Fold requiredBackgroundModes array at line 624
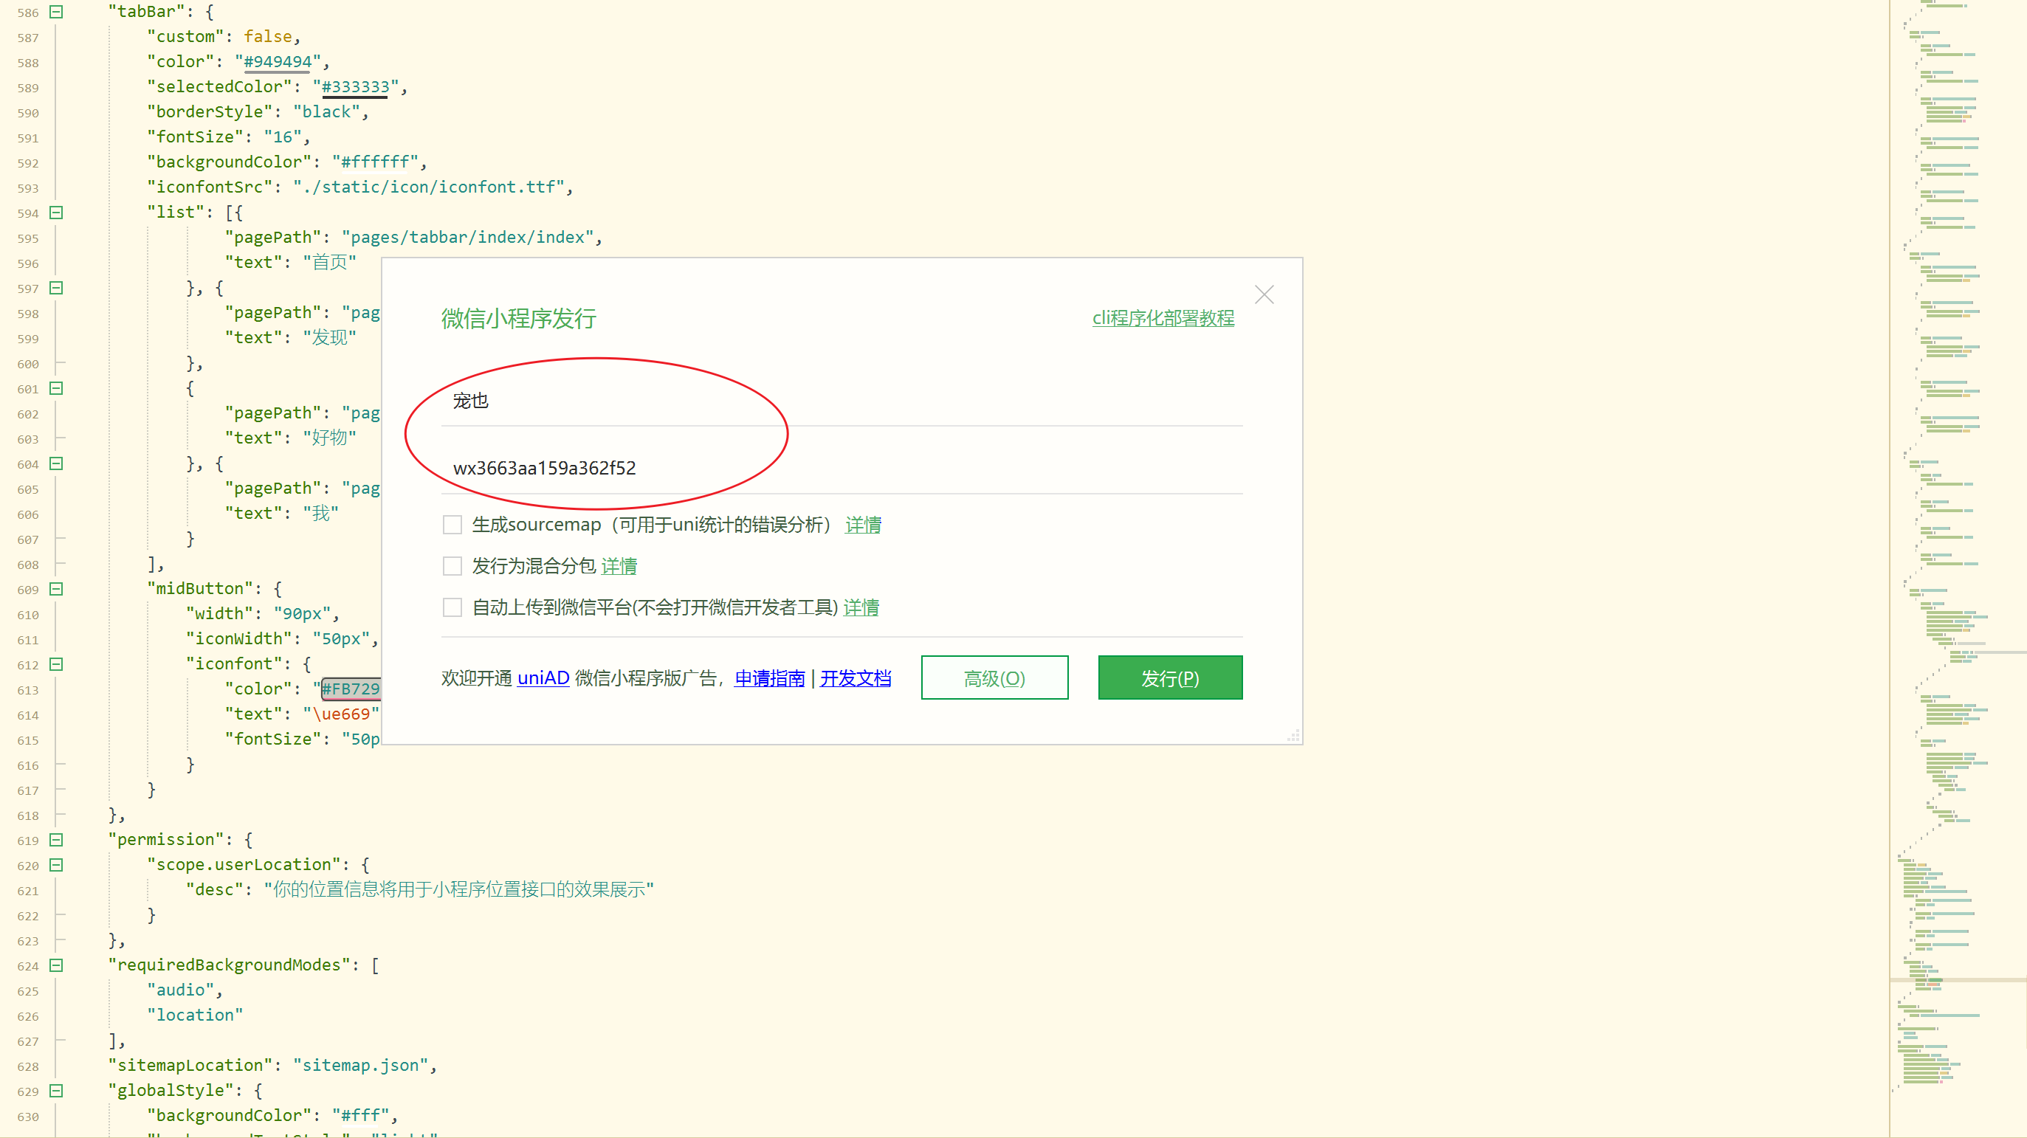The width and height of the screenshot is (2027, 1138). click(56, 966)
